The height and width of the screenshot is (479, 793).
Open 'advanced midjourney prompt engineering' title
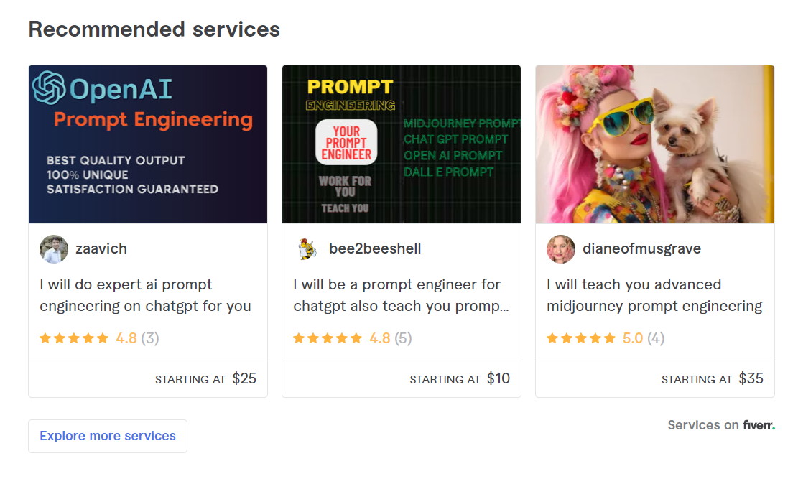[x=654, y=295]
